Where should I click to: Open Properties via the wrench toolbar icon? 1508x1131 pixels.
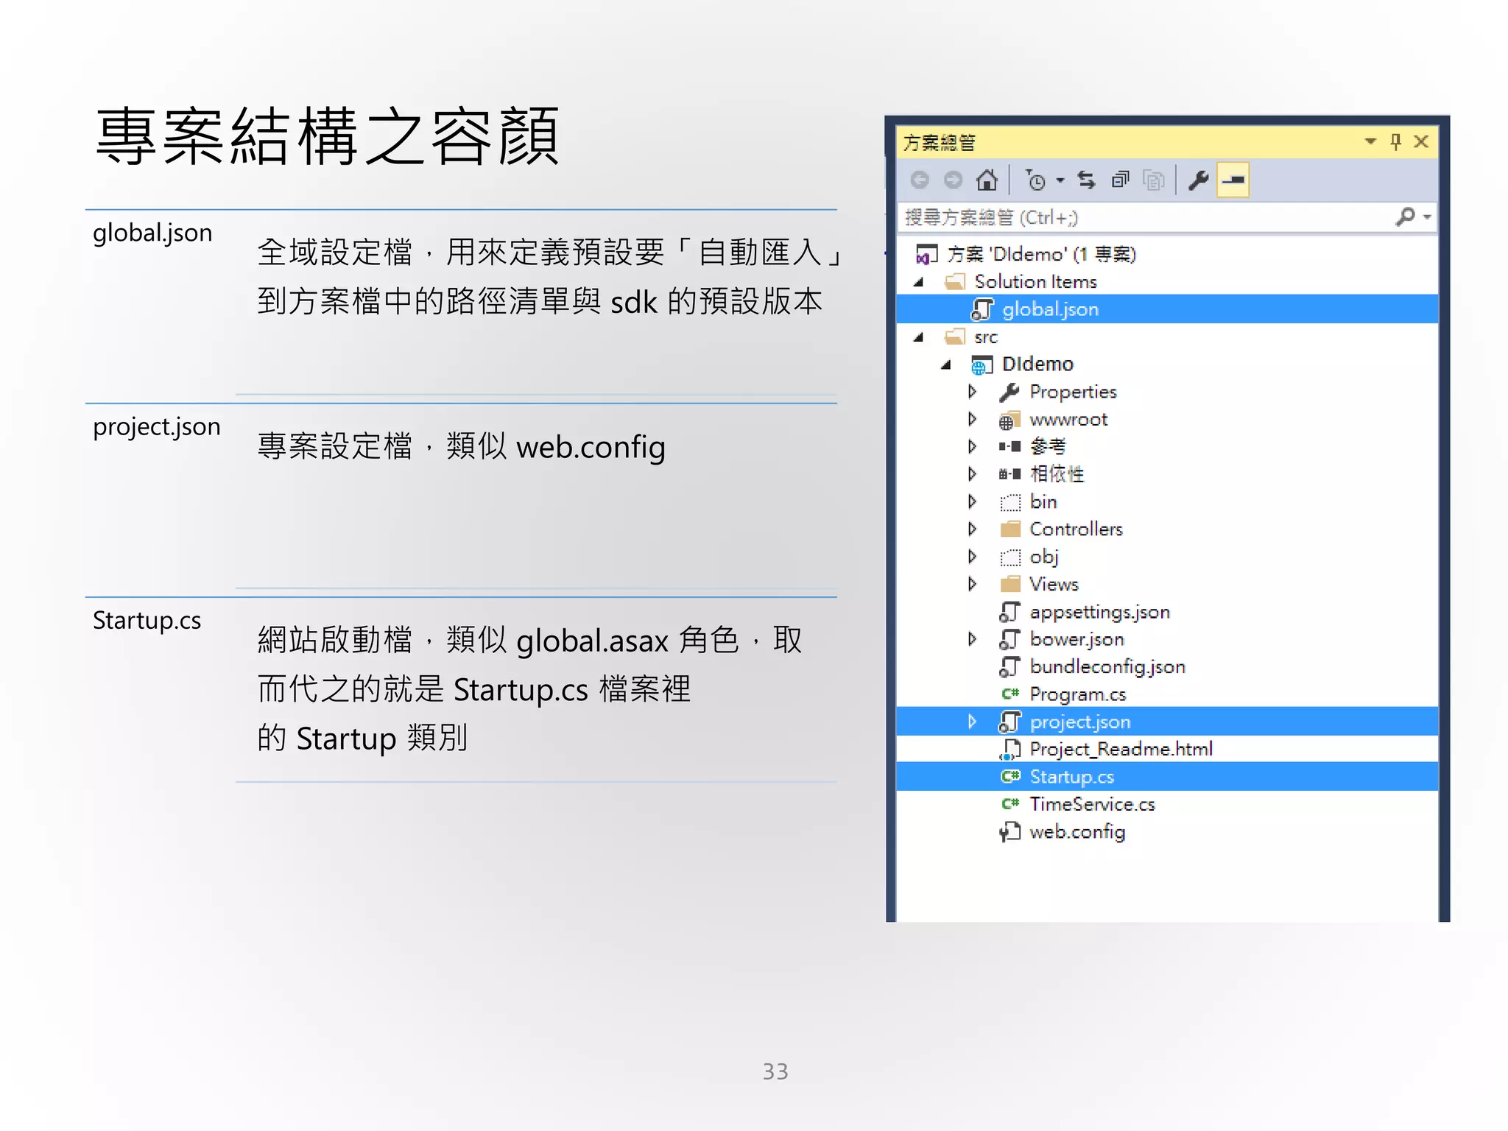tap(1199, 180)
